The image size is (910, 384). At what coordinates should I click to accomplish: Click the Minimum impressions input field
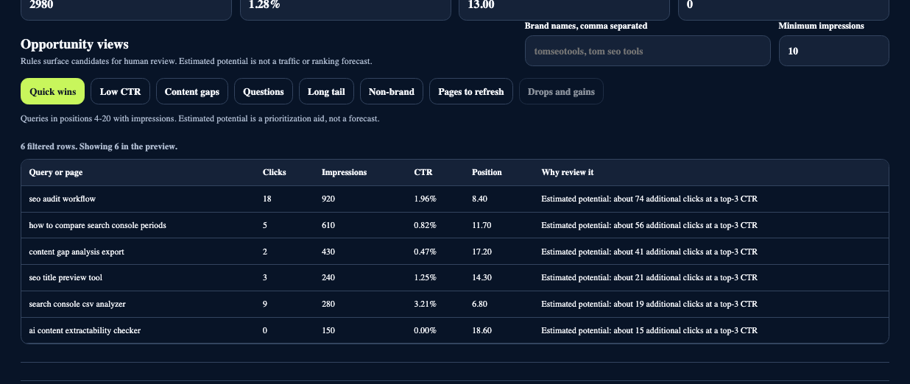(x=834, y=51)
